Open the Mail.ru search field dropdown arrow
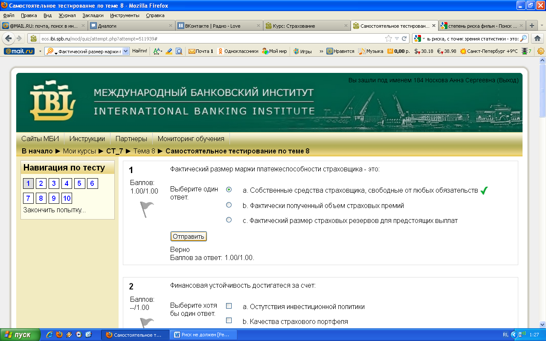 (x=126, y=51)
